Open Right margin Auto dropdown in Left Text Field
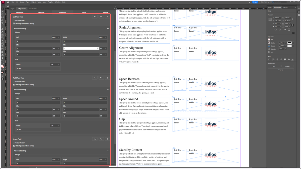301x169 pixels. coord(102,37)
